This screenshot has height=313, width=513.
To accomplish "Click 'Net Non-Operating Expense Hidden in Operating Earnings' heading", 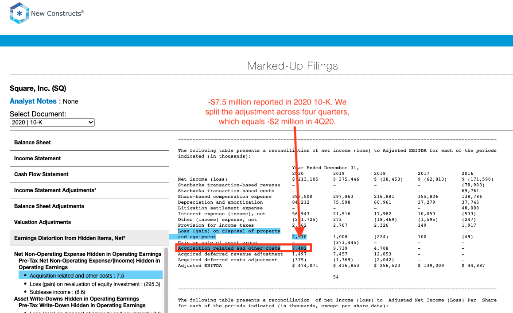I will (88, 254).
